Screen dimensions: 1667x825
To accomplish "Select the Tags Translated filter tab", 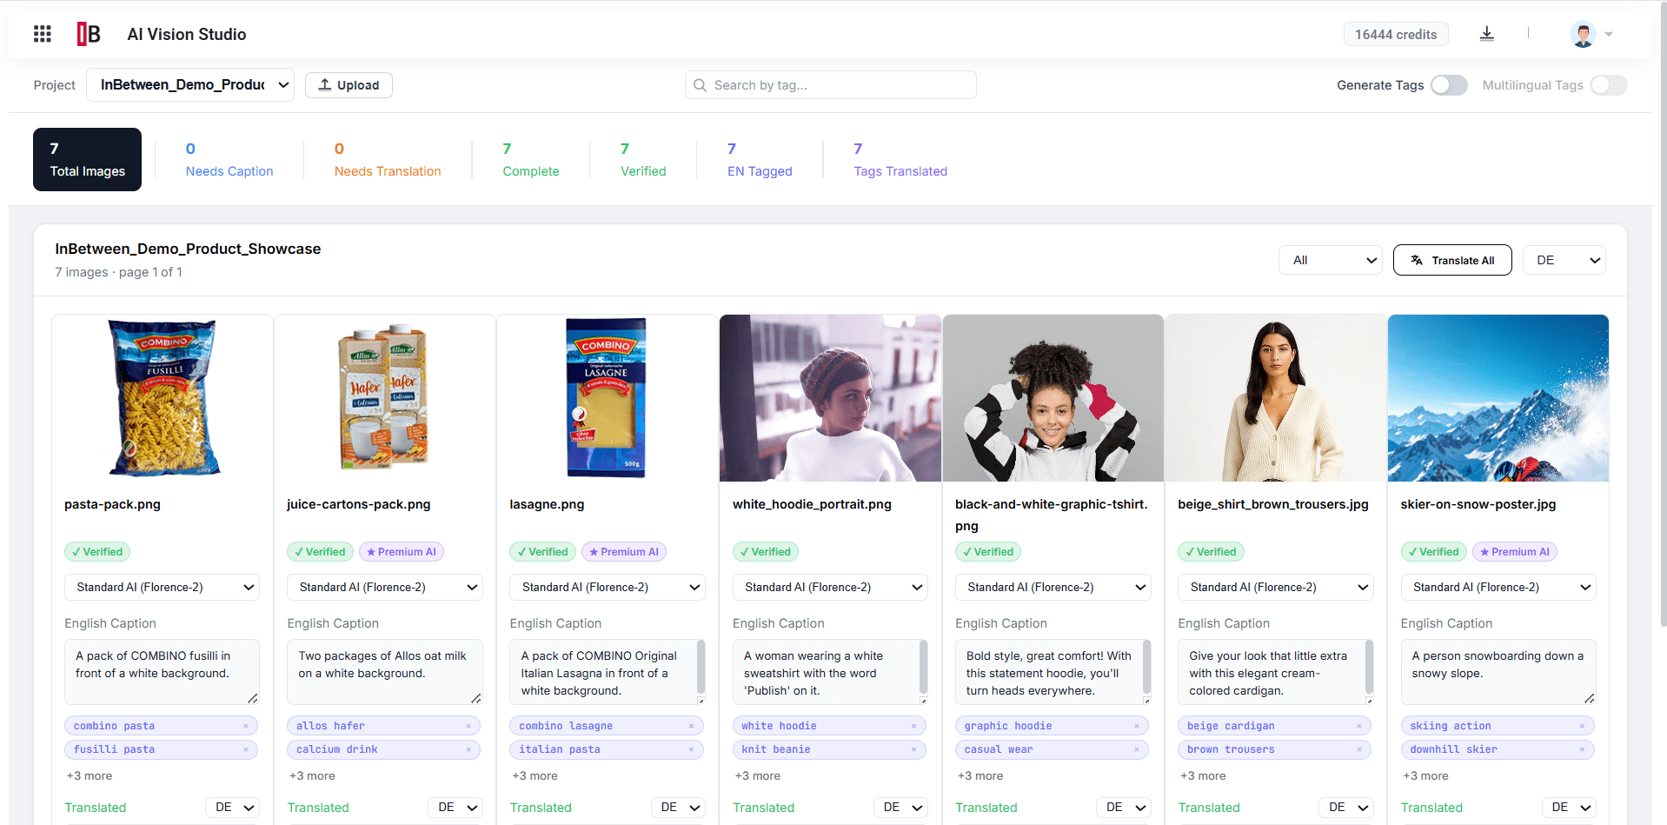I will coord(900,160).
